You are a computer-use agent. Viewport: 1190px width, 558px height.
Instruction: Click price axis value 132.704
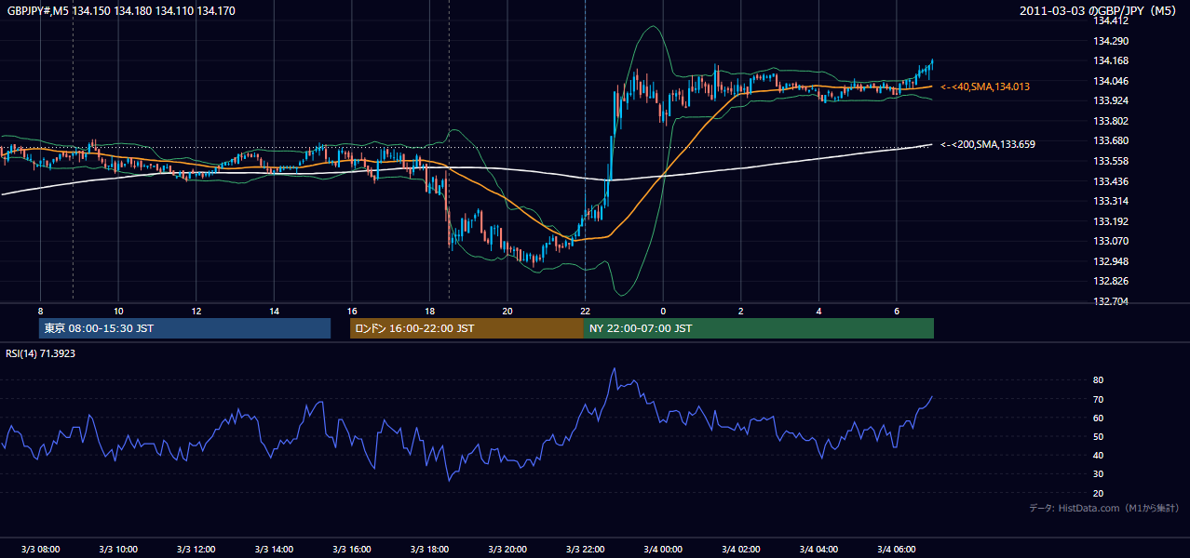click(x=1111, y=301)
